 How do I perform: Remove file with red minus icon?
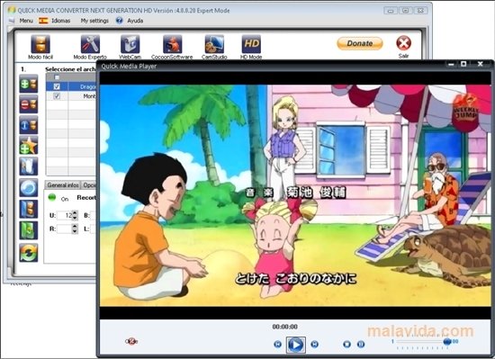(29, 104)
